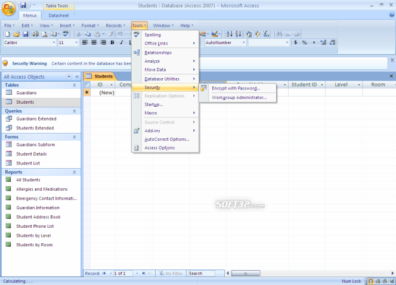
Task: Open the Students by Room report
Action: (35, 244)
